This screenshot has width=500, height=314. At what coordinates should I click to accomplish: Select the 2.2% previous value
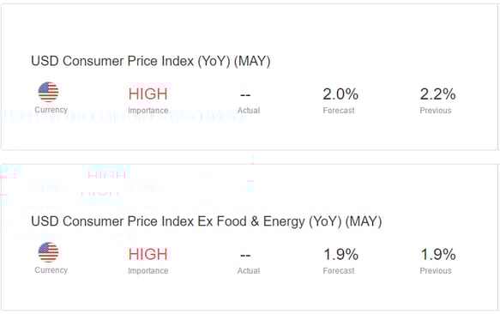pyautogui.click(x=437, y=94)
